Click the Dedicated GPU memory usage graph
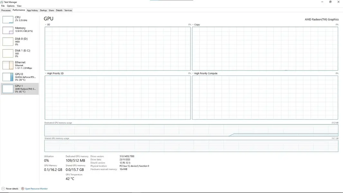The height and width of the screenshot is (193, 343). pos(191,130)
